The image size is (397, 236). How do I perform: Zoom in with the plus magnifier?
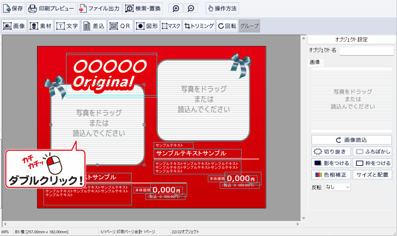tap(176, 8)
